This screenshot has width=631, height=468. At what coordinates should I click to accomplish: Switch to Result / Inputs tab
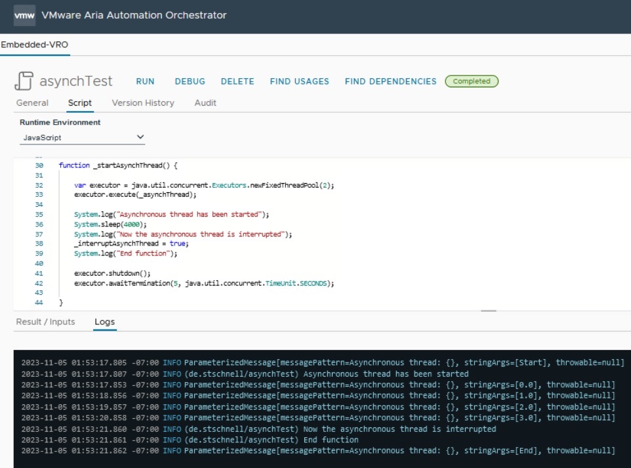(x=45, y=322)
